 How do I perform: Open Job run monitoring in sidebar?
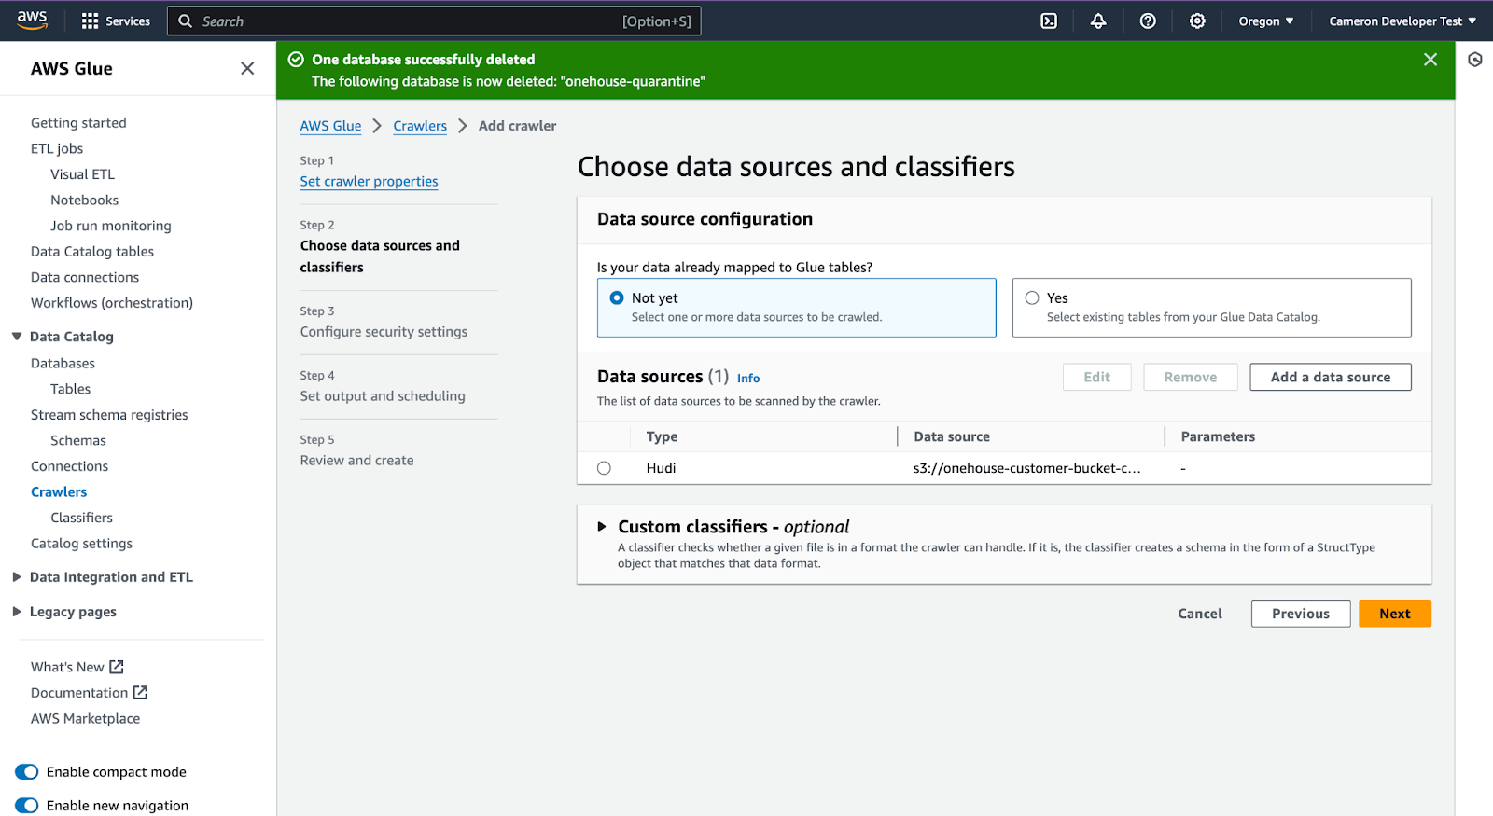(x=111, y=226)
